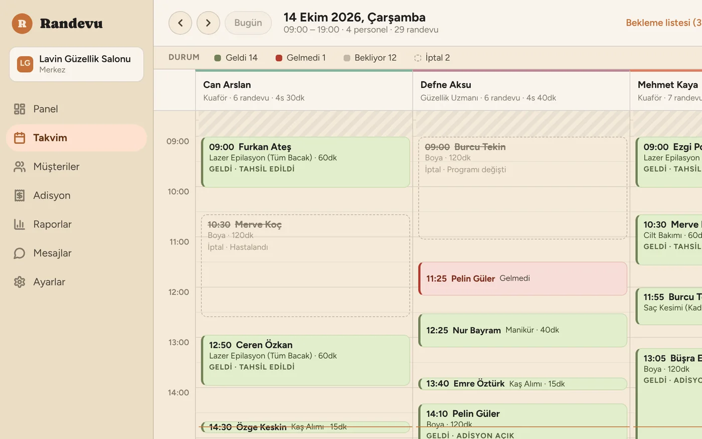702x439 pixels.
Task: Open the Adisyon receipt icon
Action: 20,196
